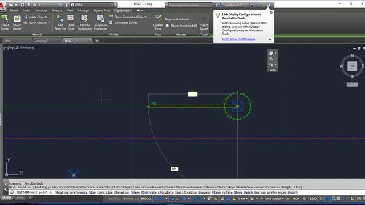Click Regenerate Model button
The height and width of the screenshot is (205, 365).
177,19
